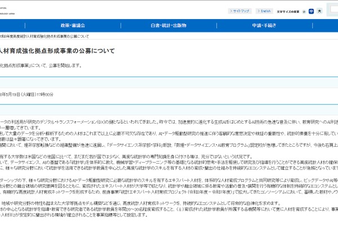Click phrase データサイエンス系学部・学科 in body

[x=136, y=145]
